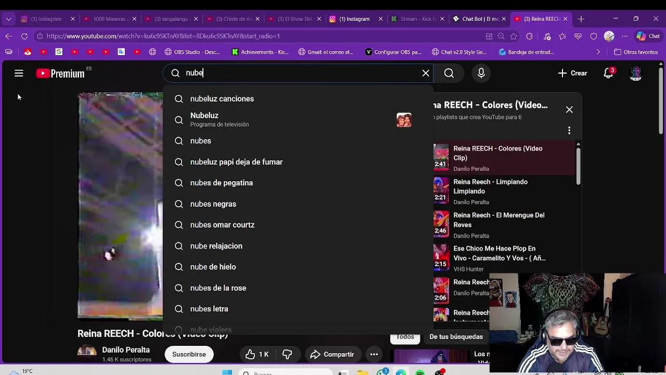
Task: Open the YouTube hamburger guide menu
Action: click(x=19, y=73)
